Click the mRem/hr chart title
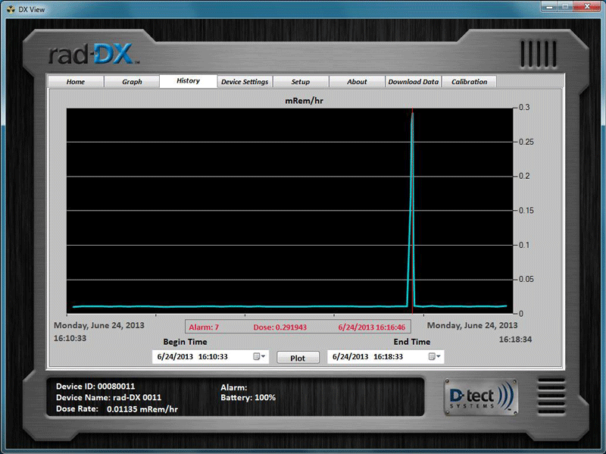The image size is (606, 454). tap(305, 101)
